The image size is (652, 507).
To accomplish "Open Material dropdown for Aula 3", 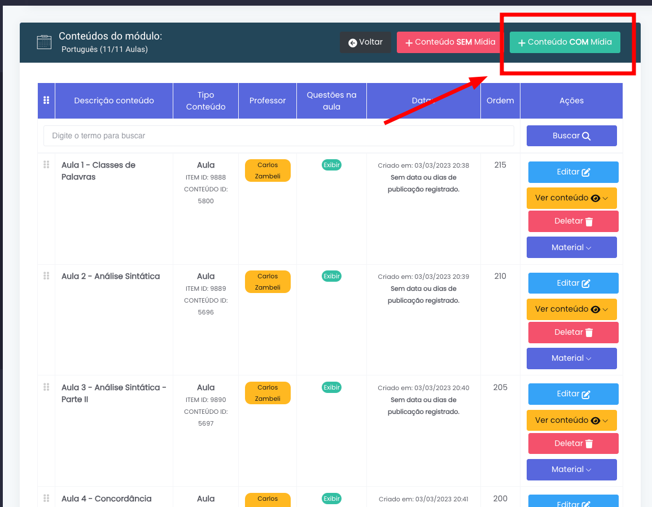I will (571, 469).
